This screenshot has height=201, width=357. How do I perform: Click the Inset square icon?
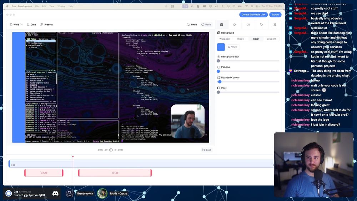(x=218, y=88)
